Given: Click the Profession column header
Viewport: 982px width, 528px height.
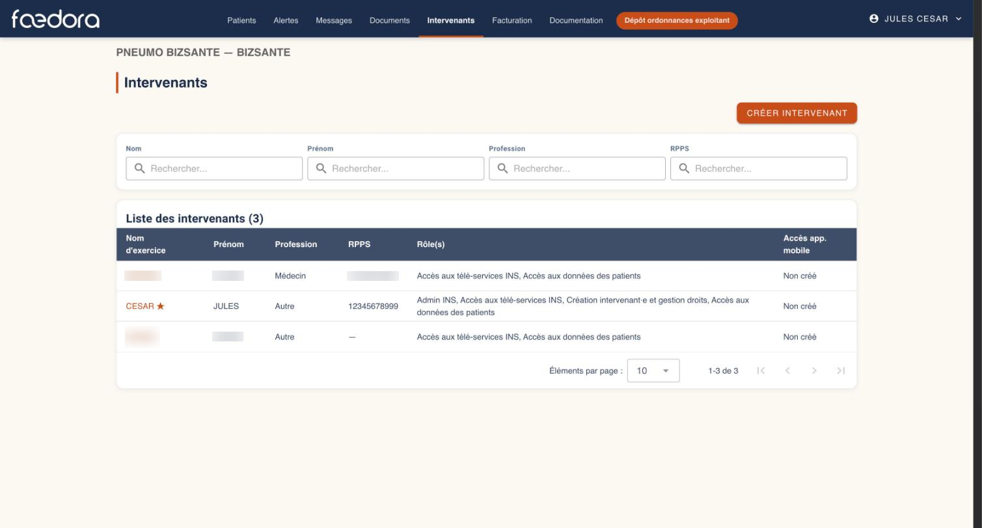Looking at the screenshot, I should pyautogui.click(x=296, y=244).
